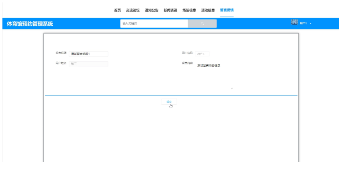Focus the 留言标题 field containing 测试留言标题1
The image size is (342, 171).
coord(88,54)
